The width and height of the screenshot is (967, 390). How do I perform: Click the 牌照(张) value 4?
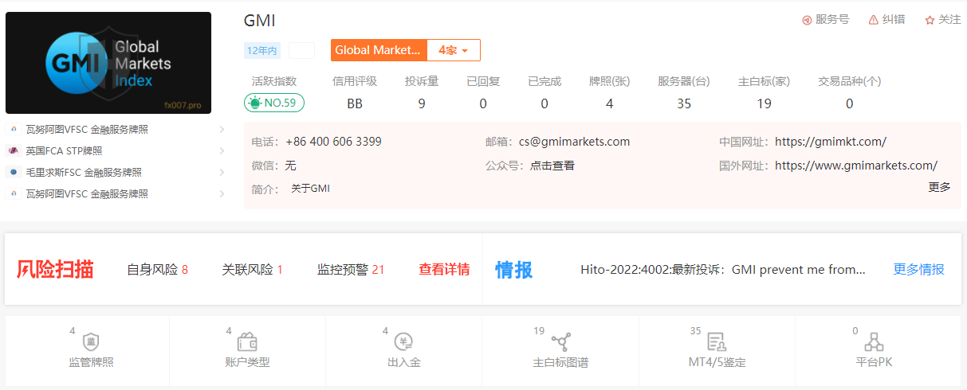tap(609, 103)
